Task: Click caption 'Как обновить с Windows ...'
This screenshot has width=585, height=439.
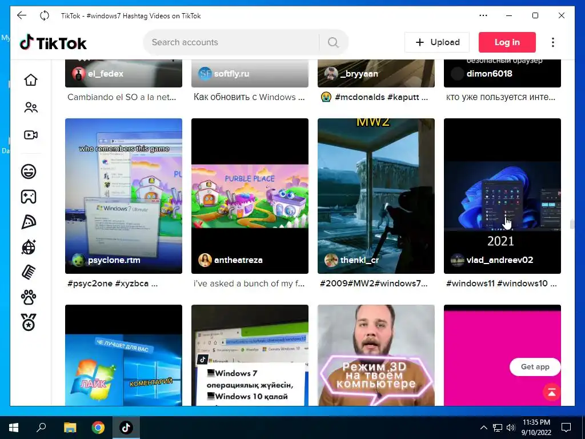Action: 249,97
